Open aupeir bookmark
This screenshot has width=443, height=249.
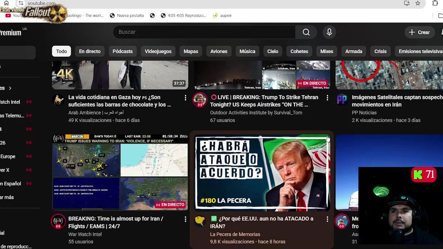(x=222, y=16)
